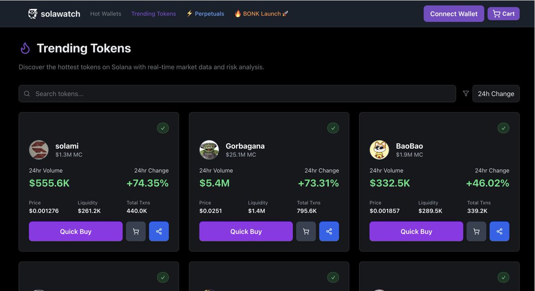Add Gorbagana to cart using cart icon
This screenshot has height=291, width=535.
(x=306, y=231)
